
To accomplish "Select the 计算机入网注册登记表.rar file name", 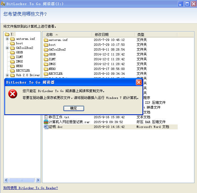I will (x=69, y=122).
